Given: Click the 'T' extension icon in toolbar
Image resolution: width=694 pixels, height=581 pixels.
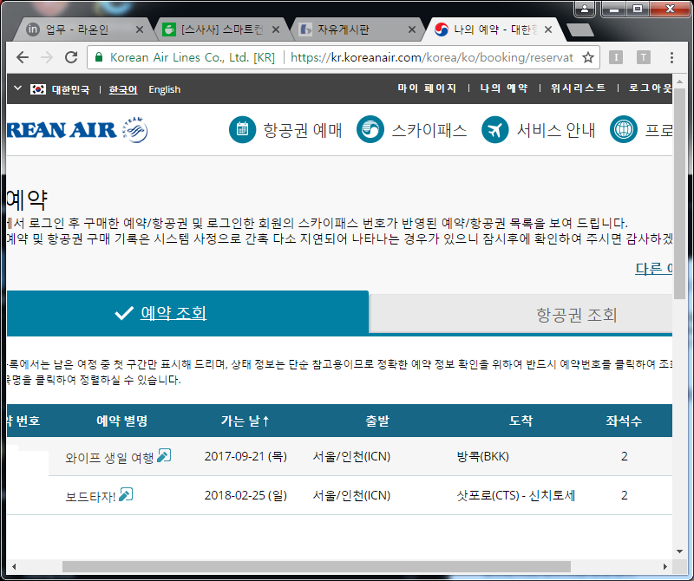Looking at the screenshot, I should coord(644,57).
